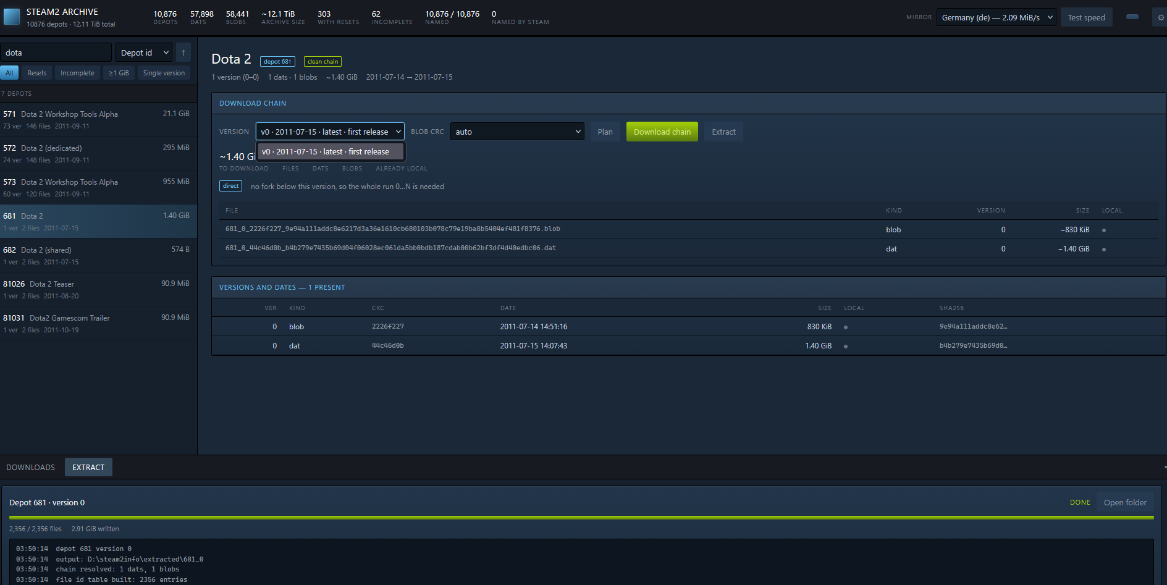Select depot 81026 Dota 2 Teaser
The image size is (1167, 585).
click(98, 290)
